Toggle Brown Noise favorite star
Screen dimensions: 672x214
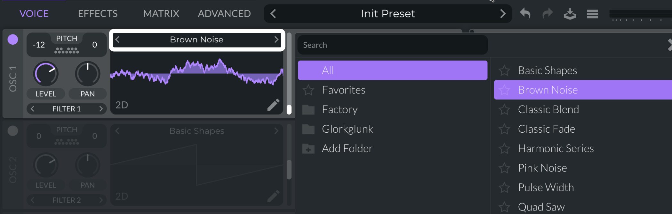tap(504, 90)
